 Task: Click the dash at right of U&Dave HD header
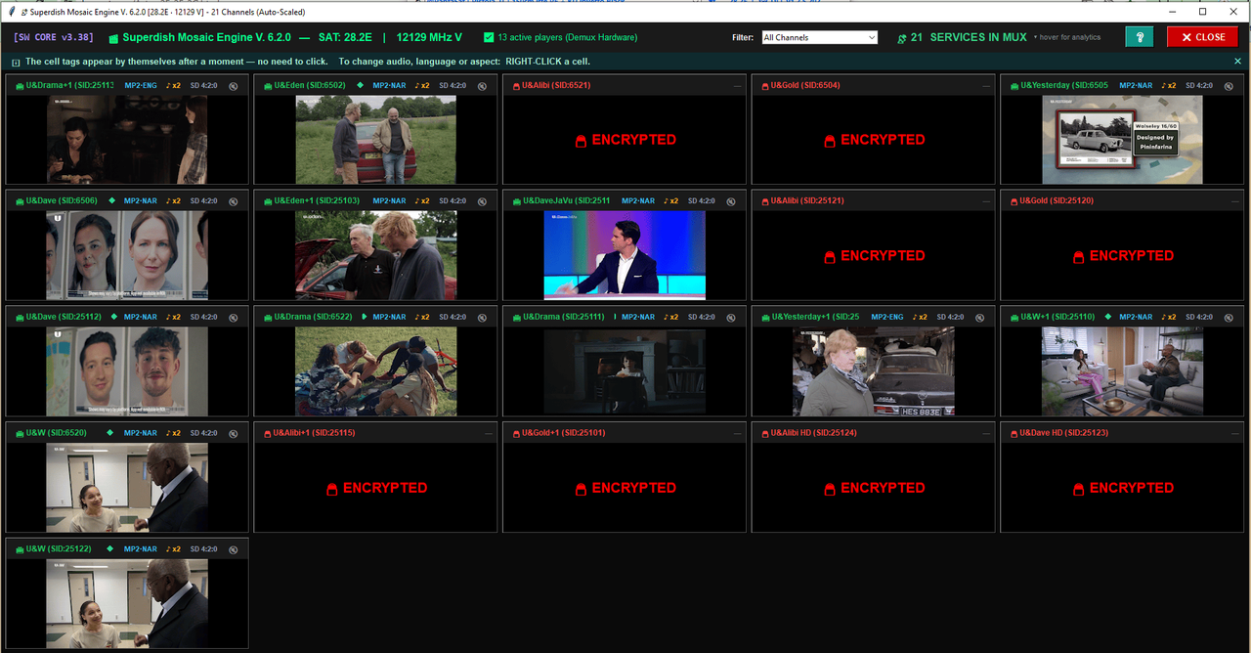click(1235, 433)
